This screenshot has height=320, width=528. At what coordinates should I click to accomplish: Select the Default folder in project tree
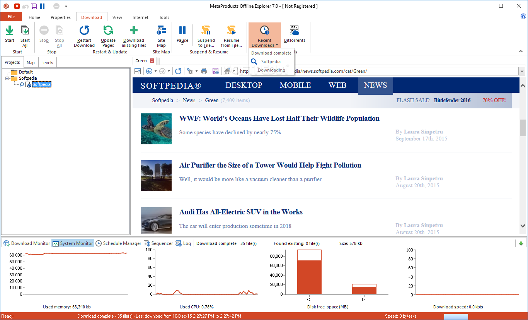[x=26, y=72]
